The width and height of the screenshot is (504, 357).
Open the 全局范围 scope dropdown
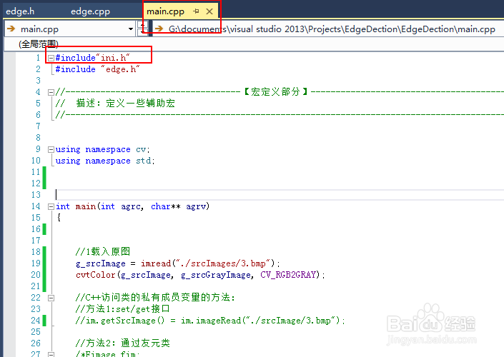[x=39, y=44]
